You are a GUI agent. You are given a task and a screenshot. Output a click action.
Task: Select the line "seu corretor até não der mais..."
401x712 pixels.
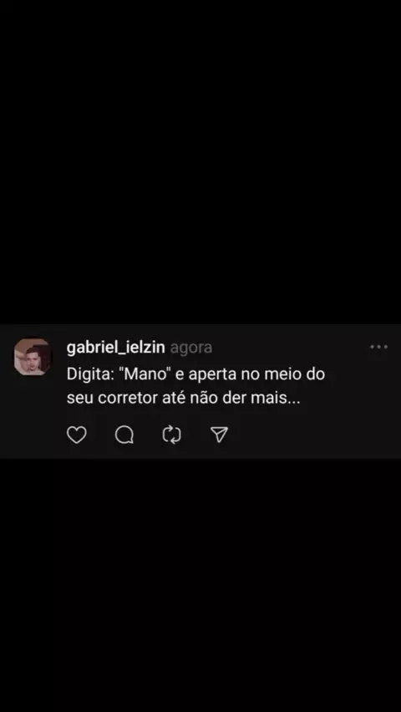184,399
